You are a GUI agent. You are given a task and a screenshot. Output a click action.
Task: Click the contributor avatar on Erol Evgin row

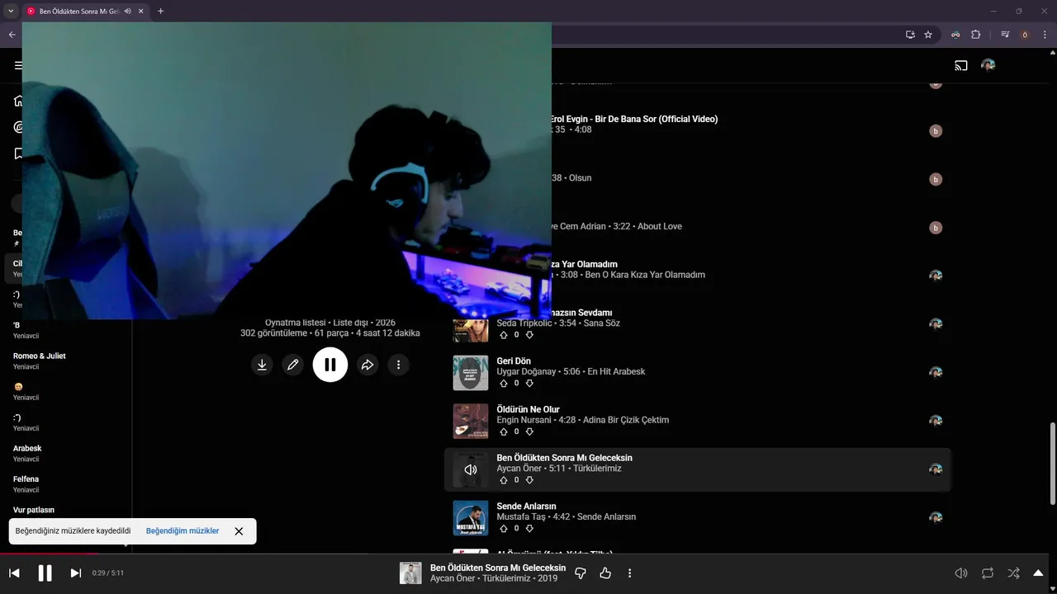(936, 130)
